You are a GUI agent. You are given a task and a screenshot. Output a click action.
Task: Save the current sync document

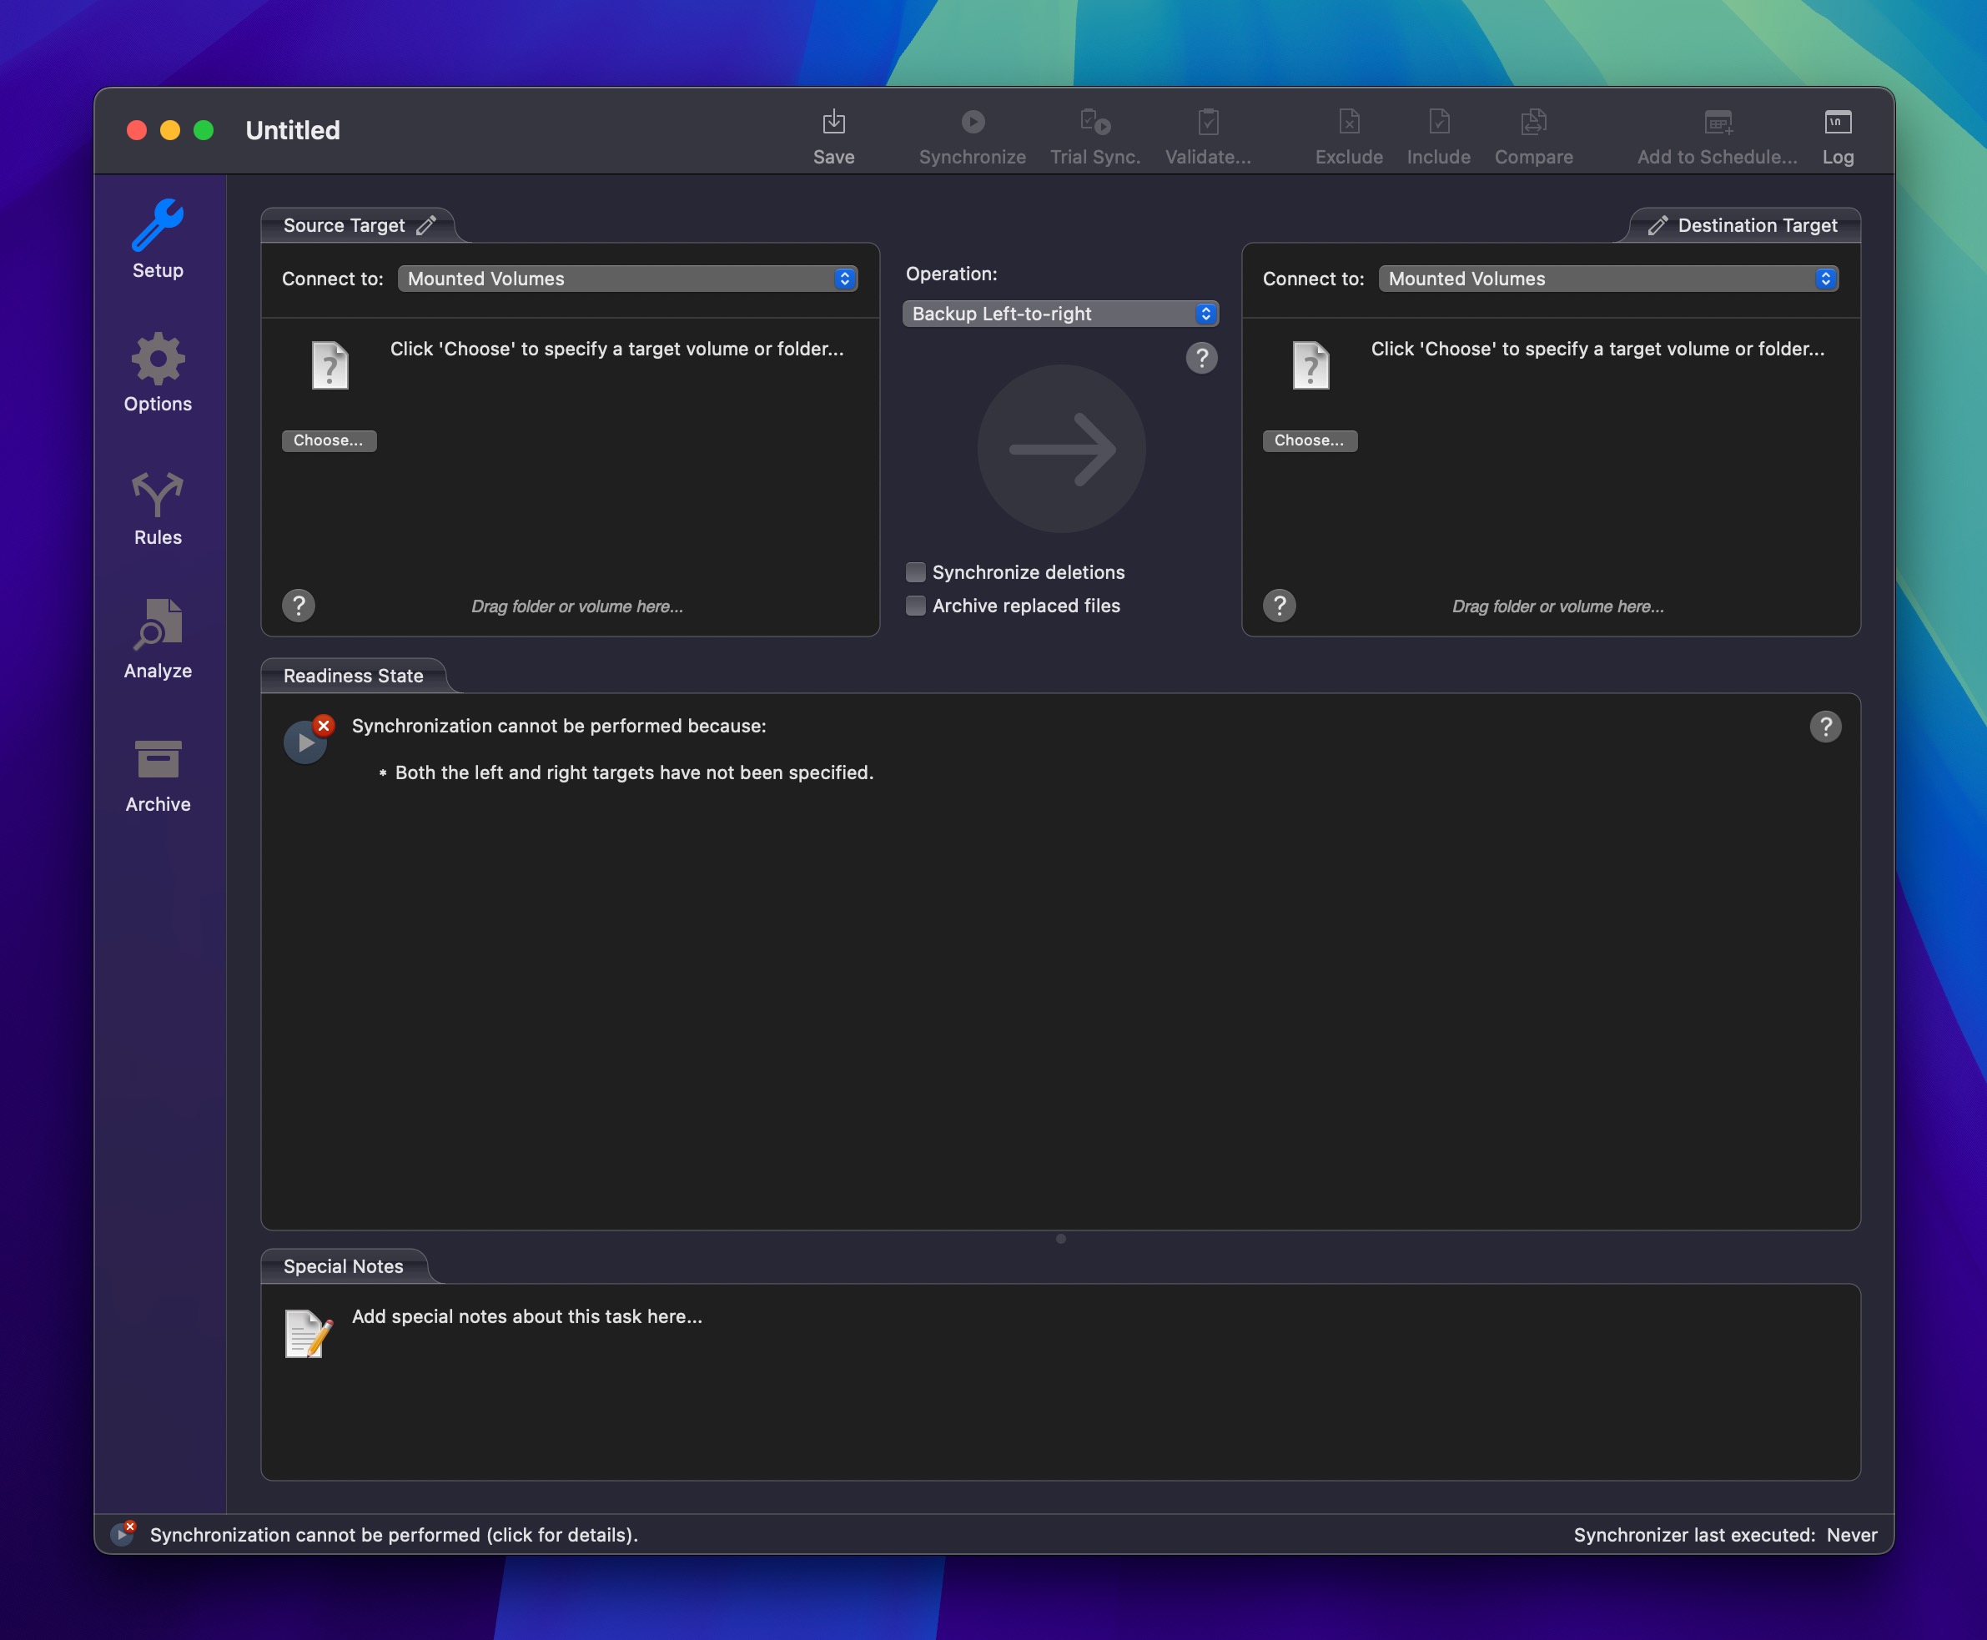point(833,135)
